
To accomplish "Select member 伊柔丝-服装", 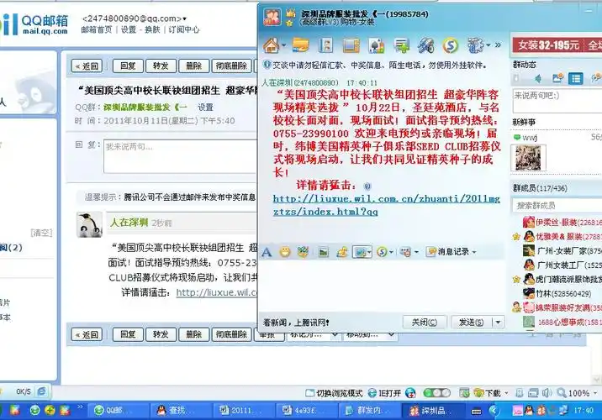I will coord(562,223).
